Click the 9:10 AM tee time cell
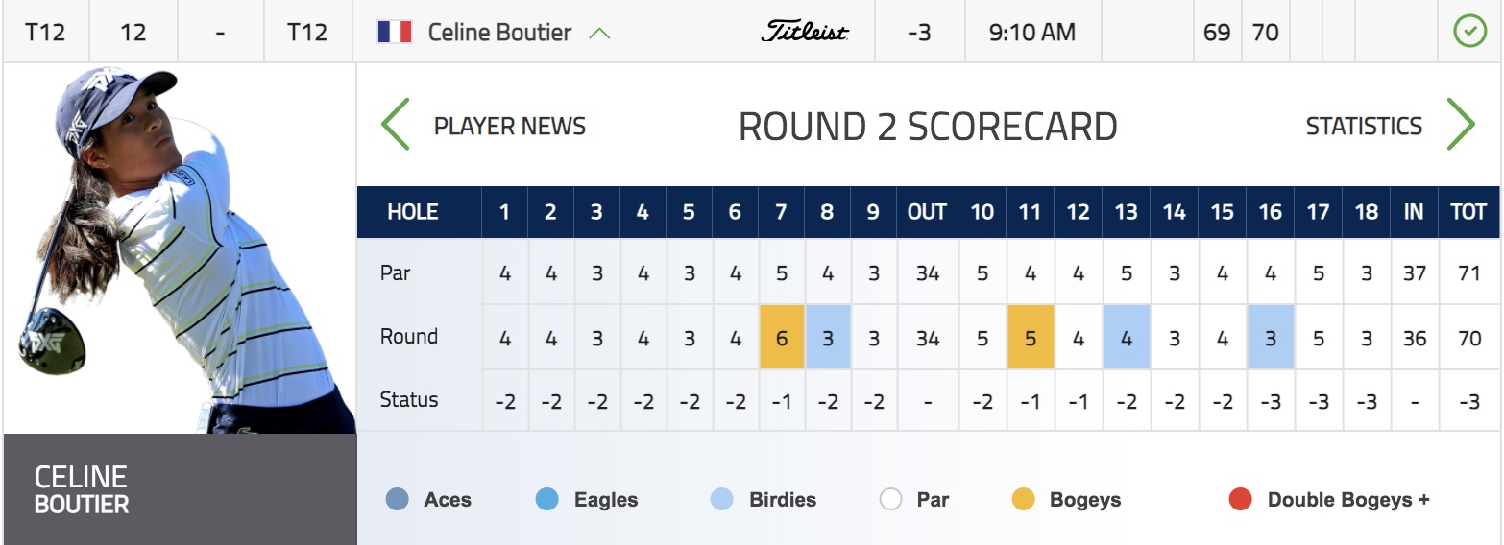Screen dimensions: 1504x545 [1032, 32]
